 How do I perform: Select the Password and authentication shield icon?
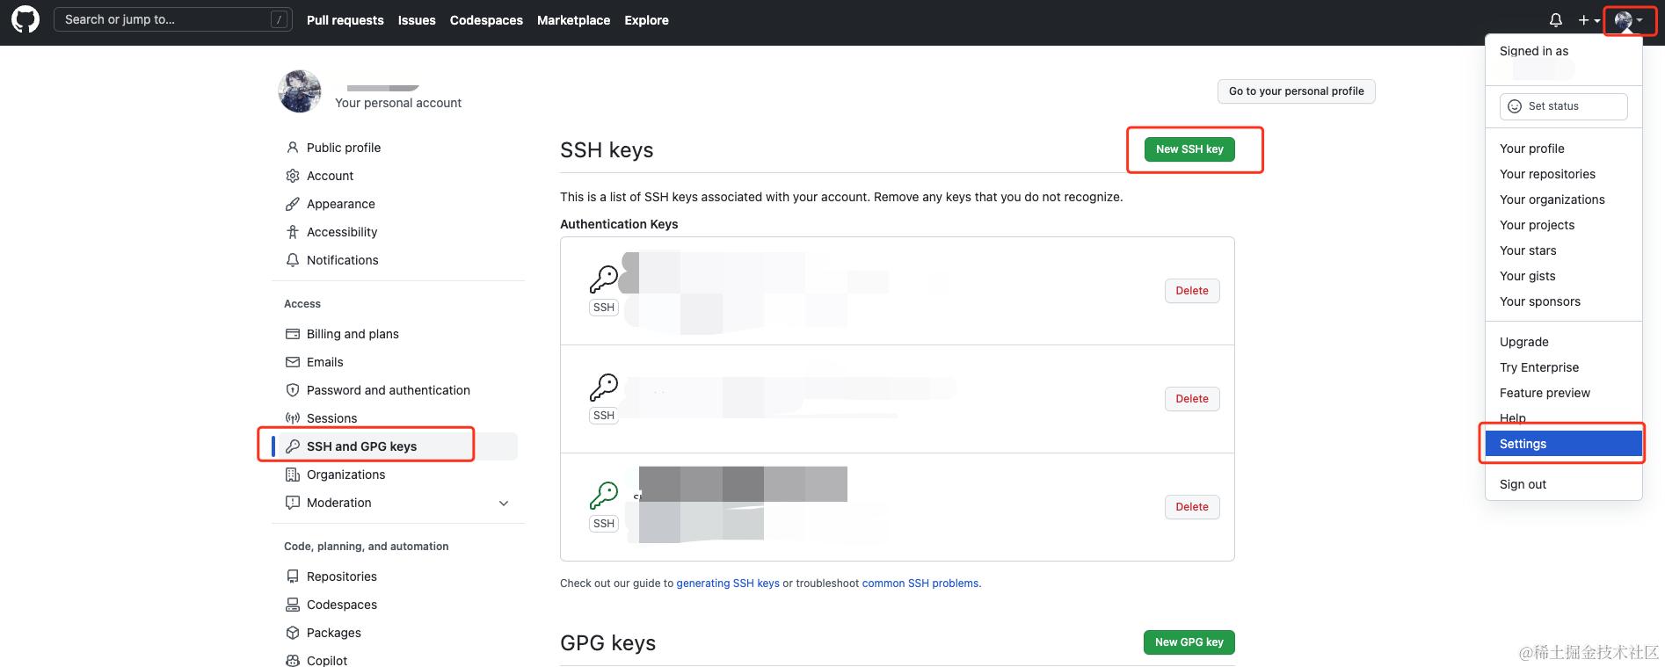pyautogui.click(x=293, y=390)
